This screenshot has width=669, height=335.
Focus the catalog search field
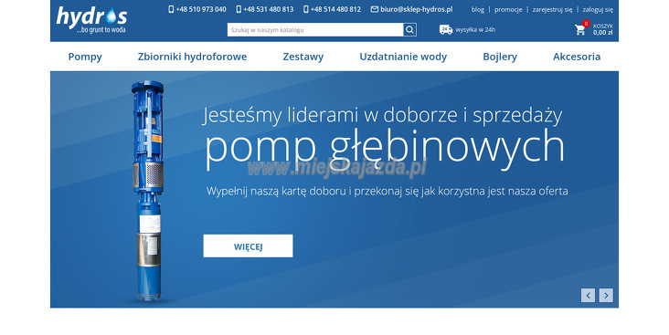(315, 29)
